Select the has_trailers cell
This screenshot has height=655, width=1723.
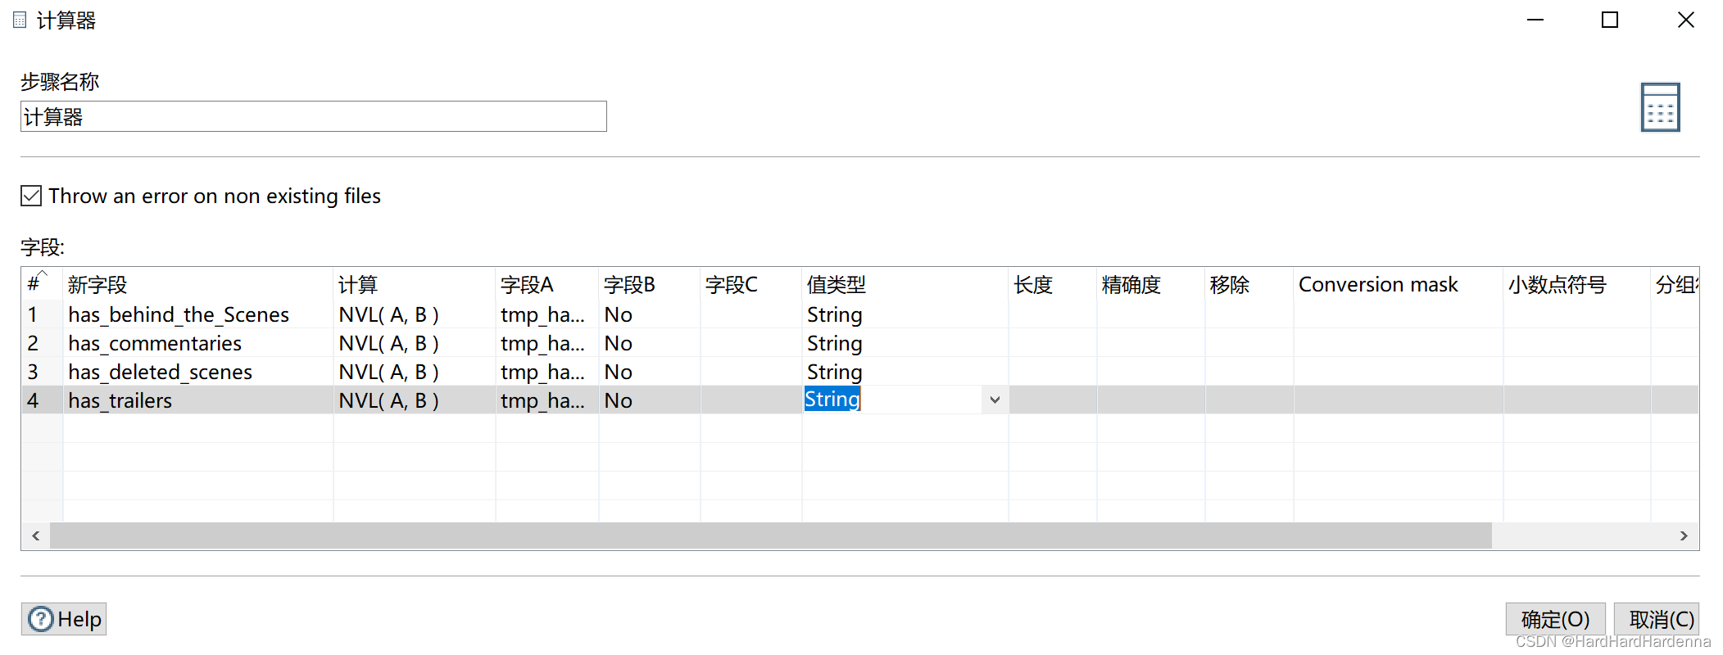pyautogui.click(x=198, y=400)
